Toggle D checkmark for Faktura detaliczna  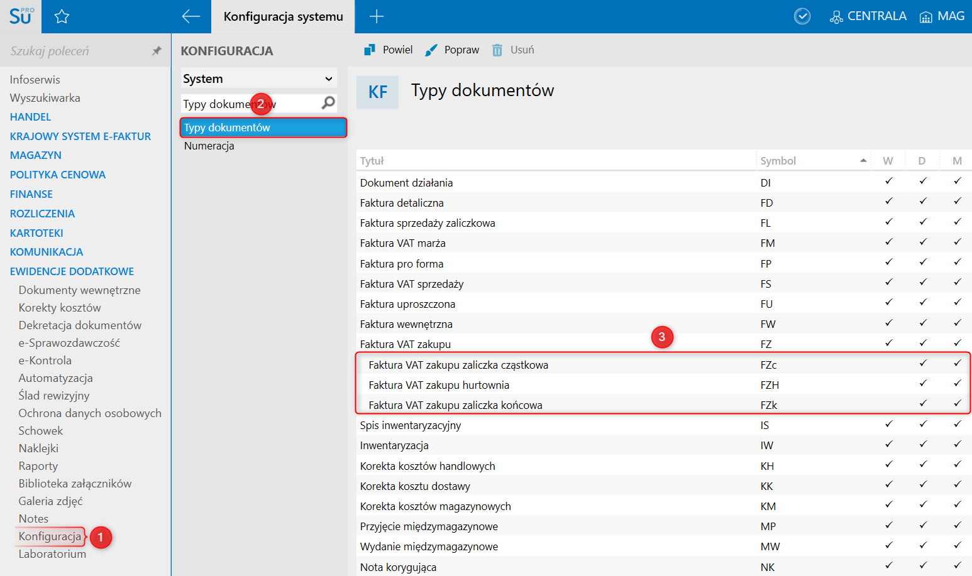pyautogui.click(x=923, y=201)
